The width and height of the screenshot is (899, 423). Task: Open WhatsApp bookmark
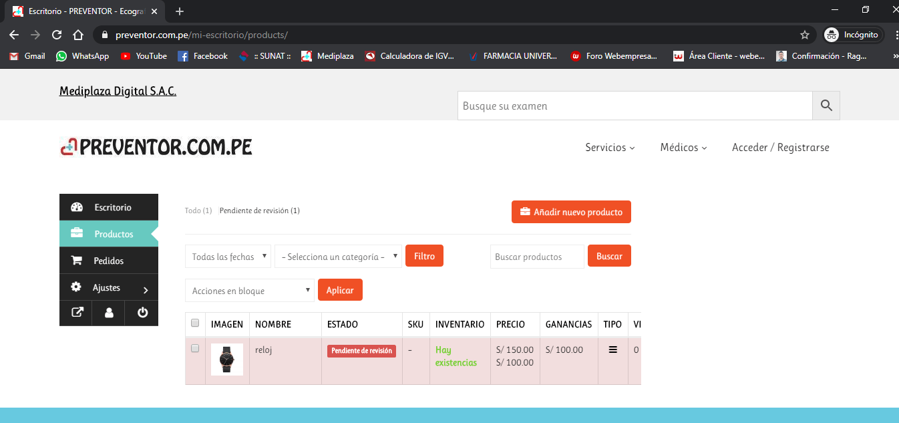(x=83, y=56)
